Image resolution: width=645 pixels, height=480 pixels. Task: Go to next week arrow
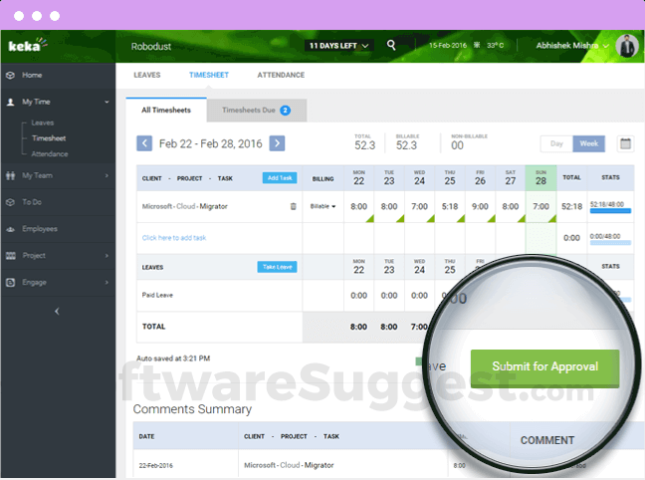[x=277, y=143]
